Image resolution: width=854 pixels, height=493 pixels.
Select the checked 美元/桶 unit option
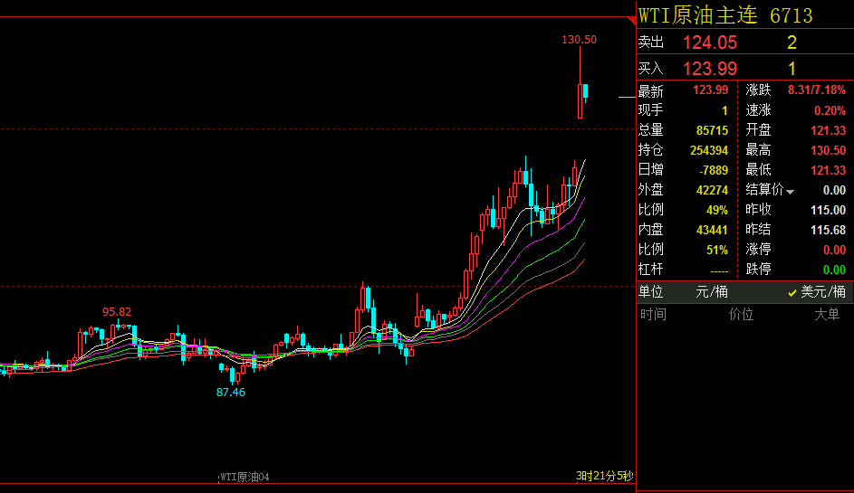817,292
